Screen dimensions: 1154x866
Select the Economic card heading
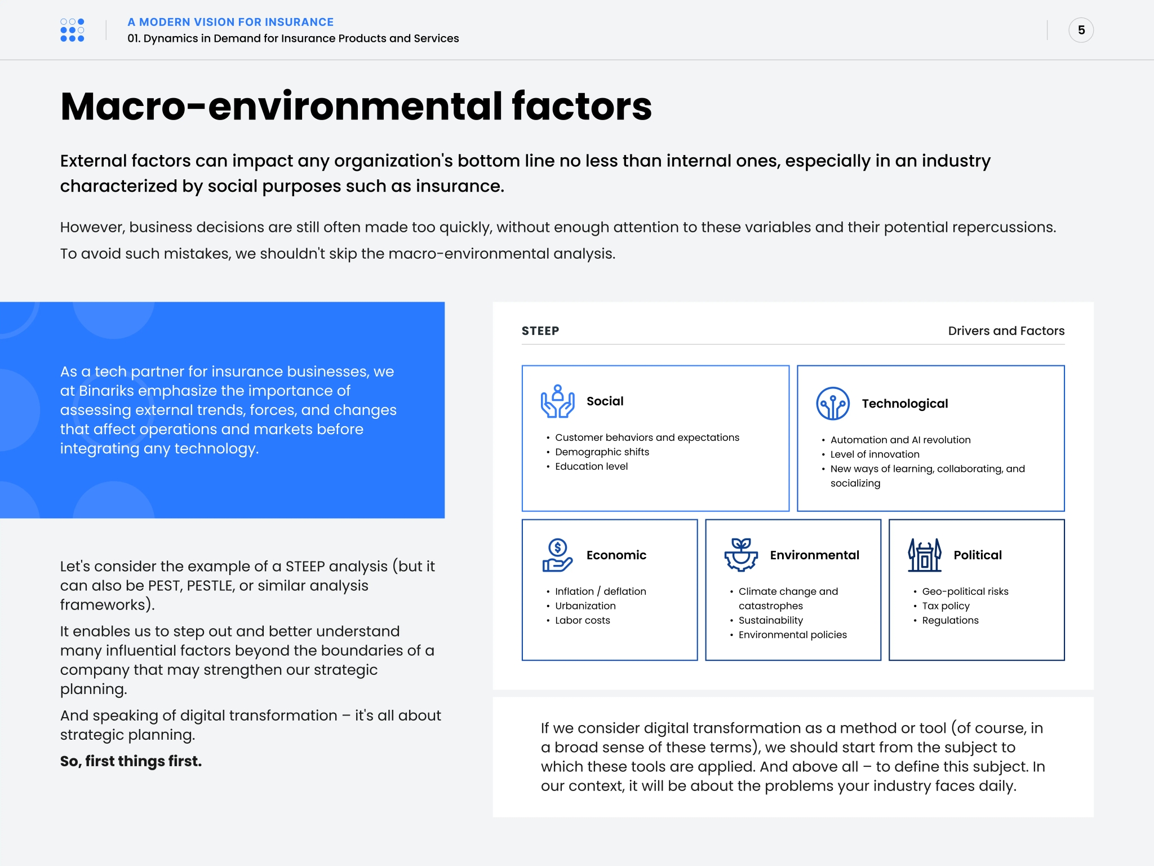[616, 555]
